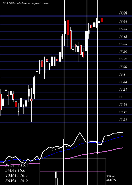Click the 14.8 price axis label
Viewport: 132px width, 185px height.
122,75
